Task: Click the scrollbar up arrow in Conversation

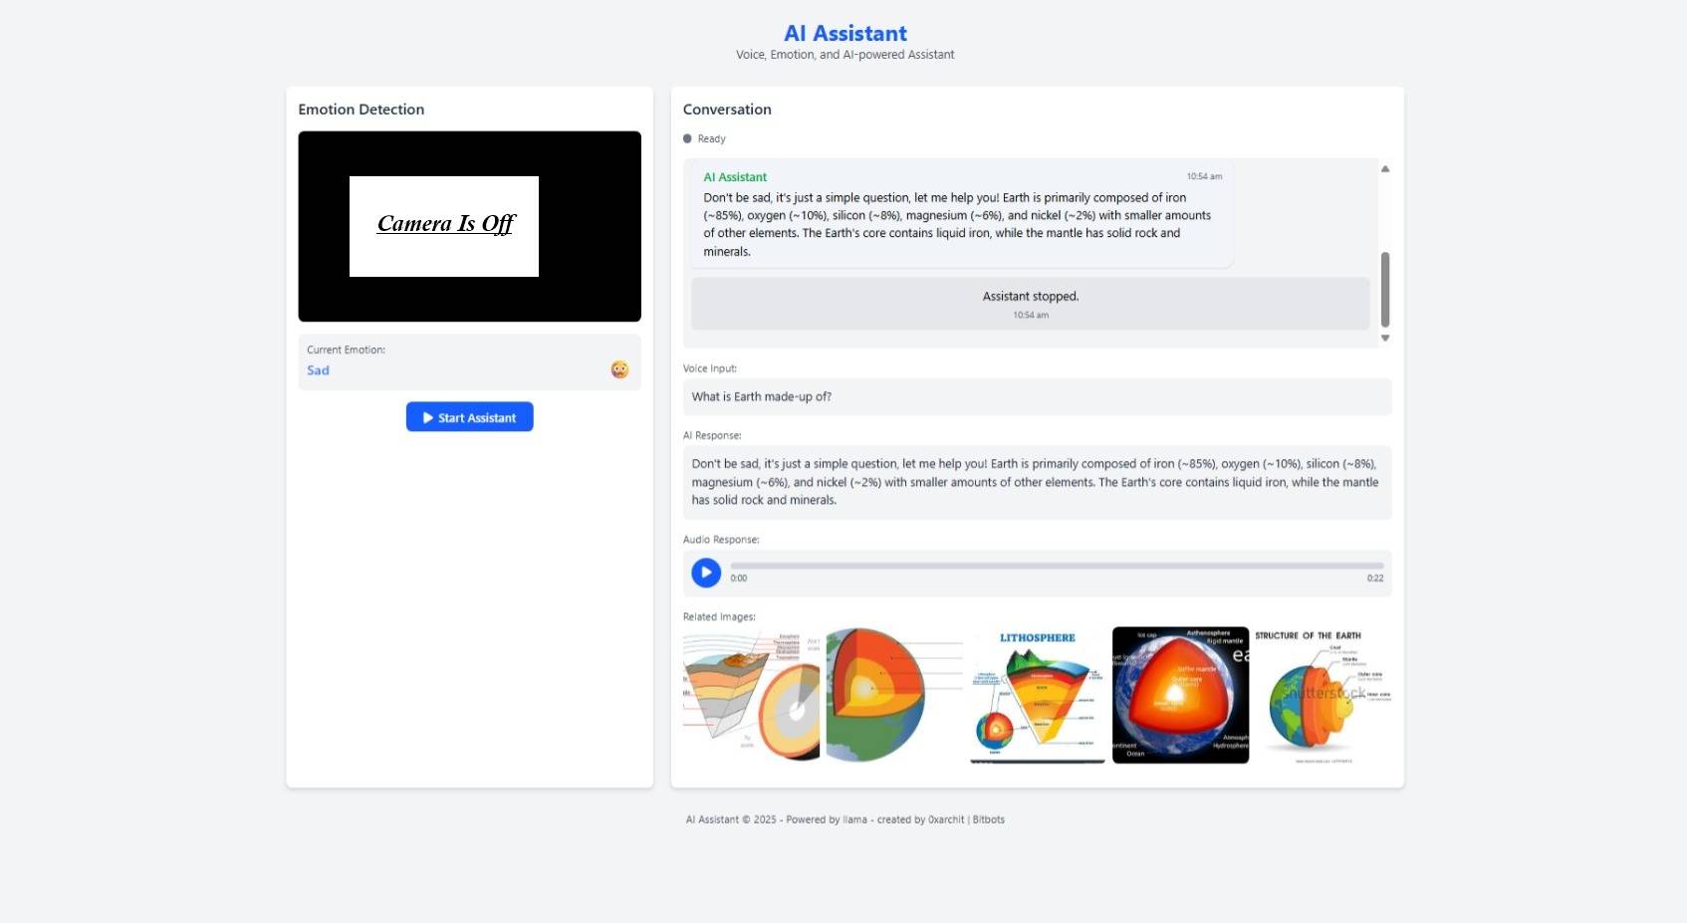Action: (1385, 168)
